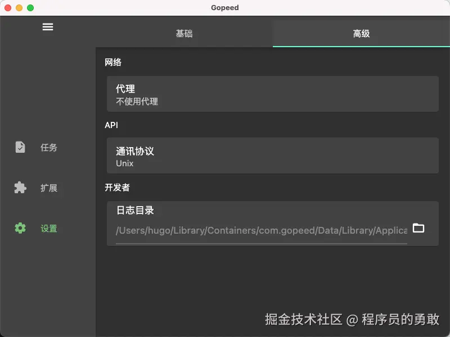
Task: Select the 高级 (Advanced) tab
Action: (x=360, y=34)
